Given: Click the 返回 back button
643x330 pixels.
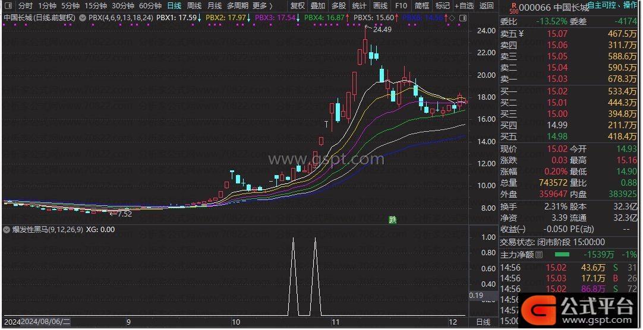Looking at the screenshot, I should [x=487, y=6].
